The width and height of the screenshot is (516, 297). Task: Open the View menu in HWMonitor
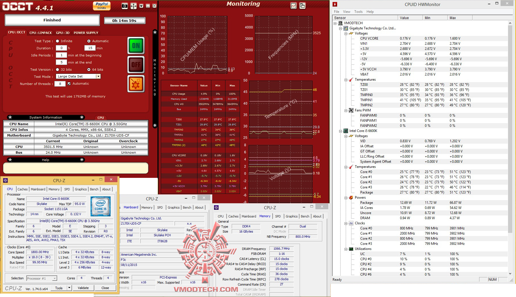point(347,12)
